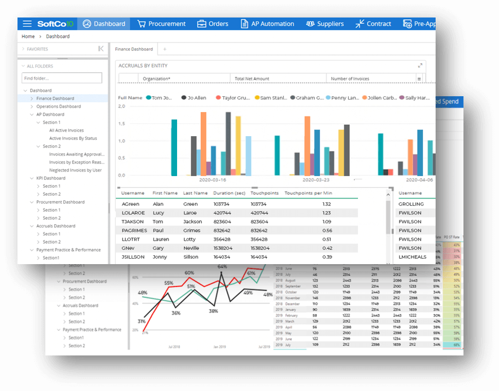Toggle Sam Stanl... series in chart legend

257,98
